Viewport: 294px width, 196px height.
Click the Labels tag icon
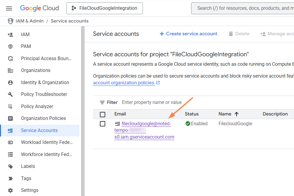click(10, 166)
